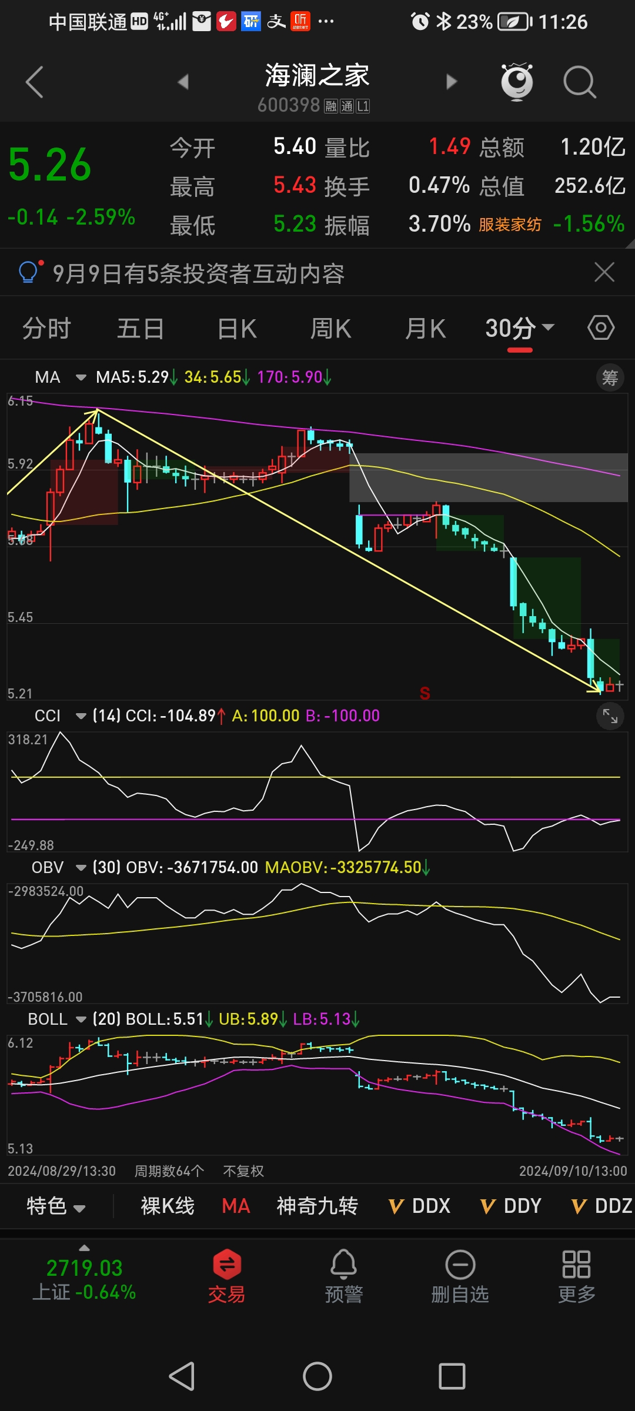This screenshot has width=635, height=1411.
Task: Tap the LB:5.13 Bollinger value
Action: tap(326, 1019)
